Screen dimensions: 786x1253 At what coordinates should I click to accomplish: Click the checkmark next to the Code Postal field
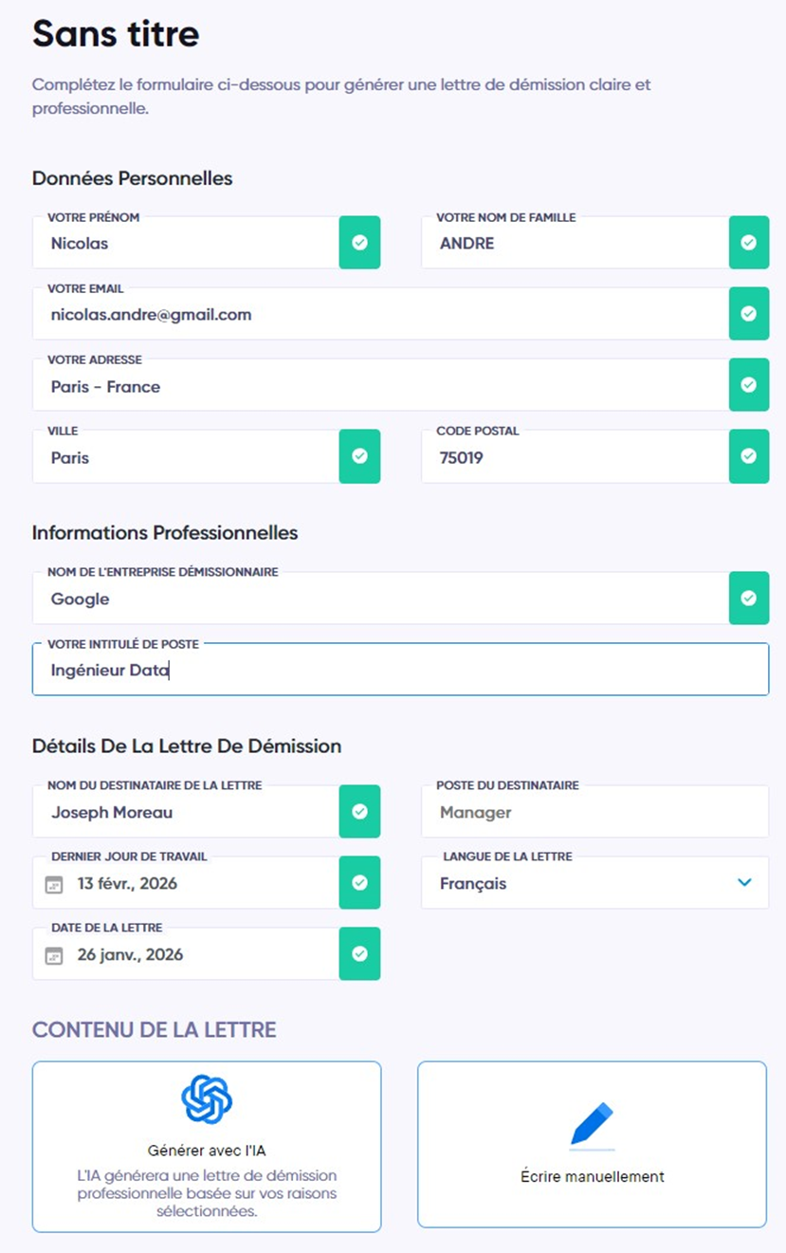coord(749,456)
